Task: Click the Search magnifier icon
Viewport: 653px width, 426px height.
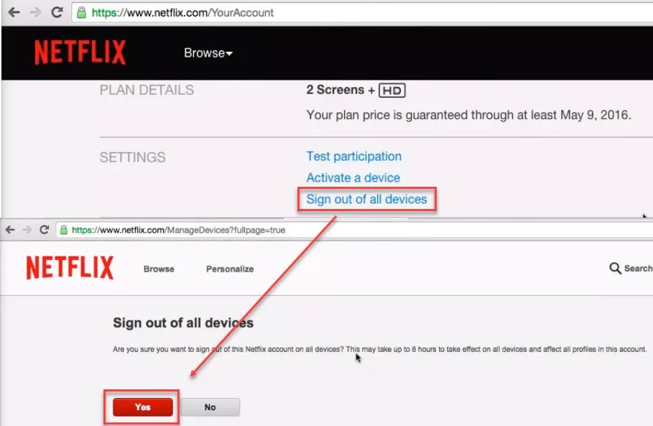Action: 615,268
